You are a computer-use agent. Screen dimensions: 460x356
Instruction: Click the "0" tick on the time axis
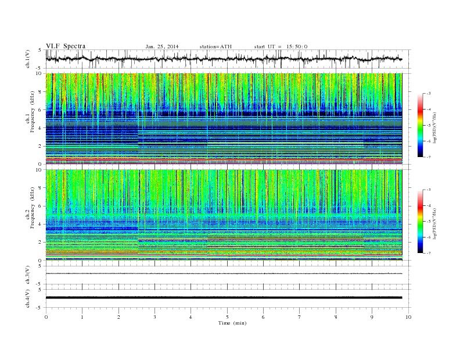[x=46, y=317]
